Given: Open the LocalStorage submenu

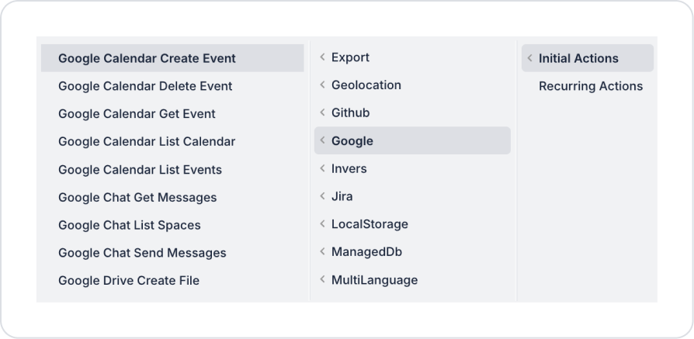Looking at the screenshot, I should point(412,224).
